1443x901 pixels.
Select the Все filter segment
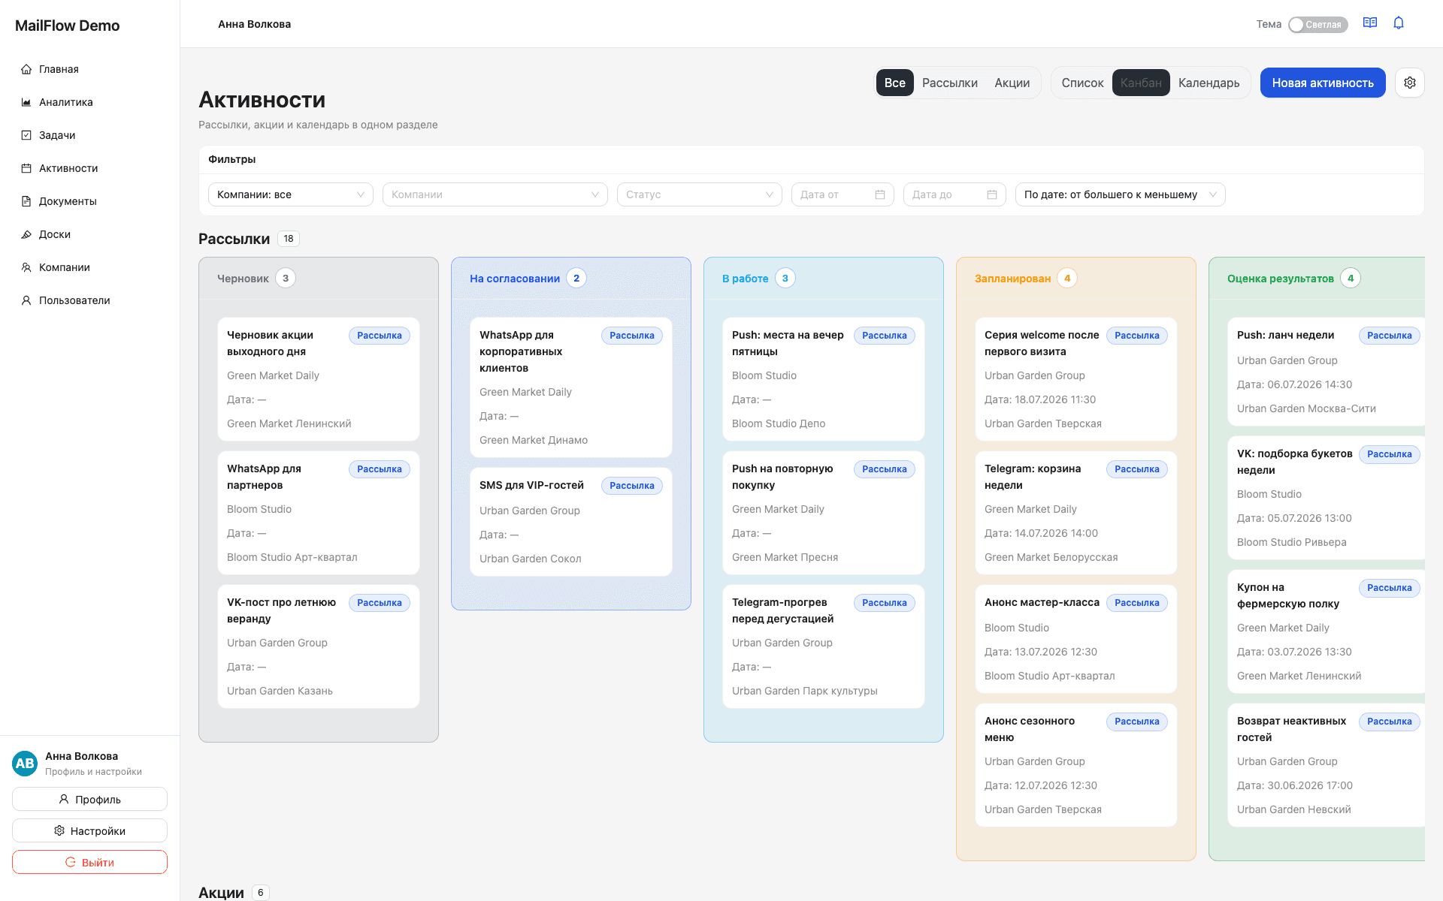coord(894,83)
